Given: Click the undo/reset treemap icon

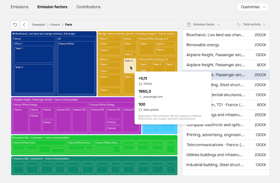Looking at the screenshot, I should [15, 25].
